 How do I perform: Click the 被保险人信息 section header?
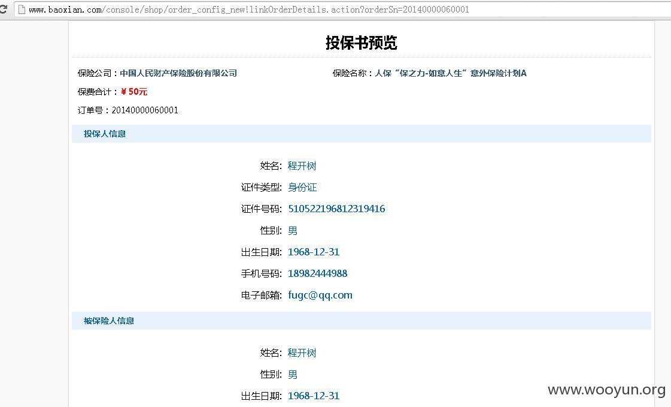tap(362, 321)
